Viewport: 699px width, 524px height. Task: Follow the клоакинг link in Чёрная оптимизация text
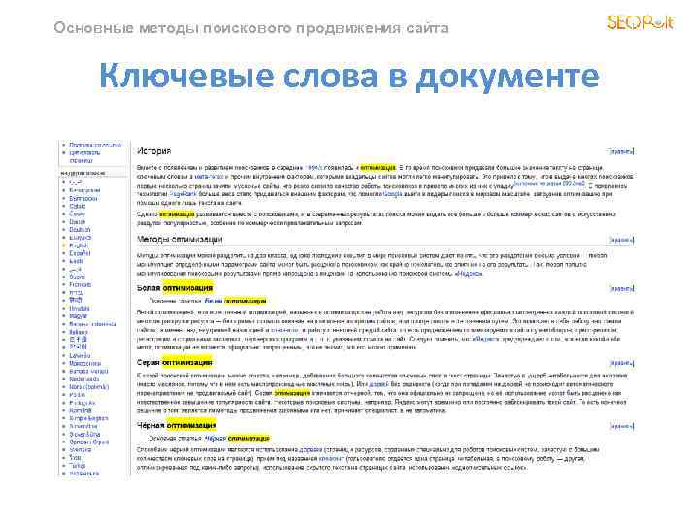(330, 458)
